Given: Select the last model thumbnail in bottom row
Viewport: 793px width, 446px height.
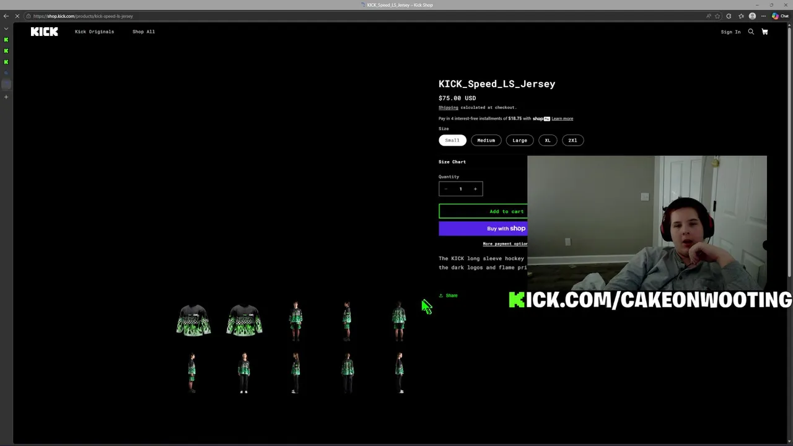Looking at the screenshot, I should pos(400,373).
